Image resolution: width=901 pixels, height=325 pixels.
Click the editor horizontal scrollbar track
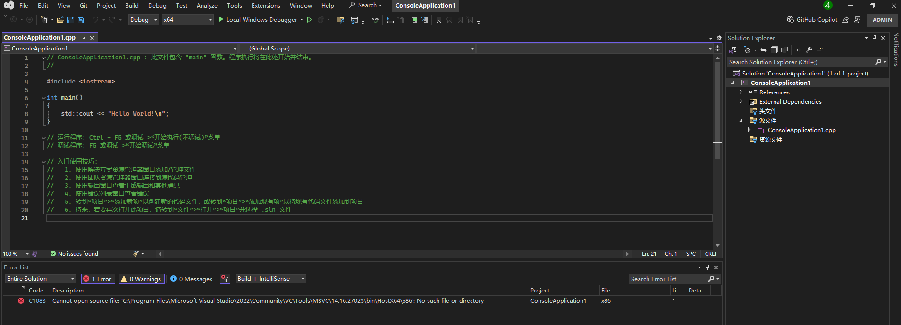(x=393, y=254)
